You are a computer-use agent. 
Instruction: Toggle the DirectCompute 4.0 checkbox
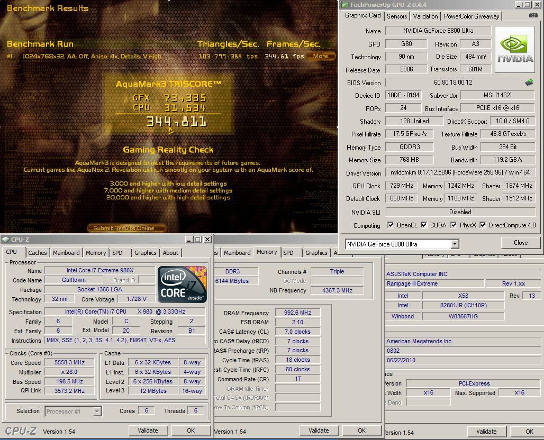[483, 225]
